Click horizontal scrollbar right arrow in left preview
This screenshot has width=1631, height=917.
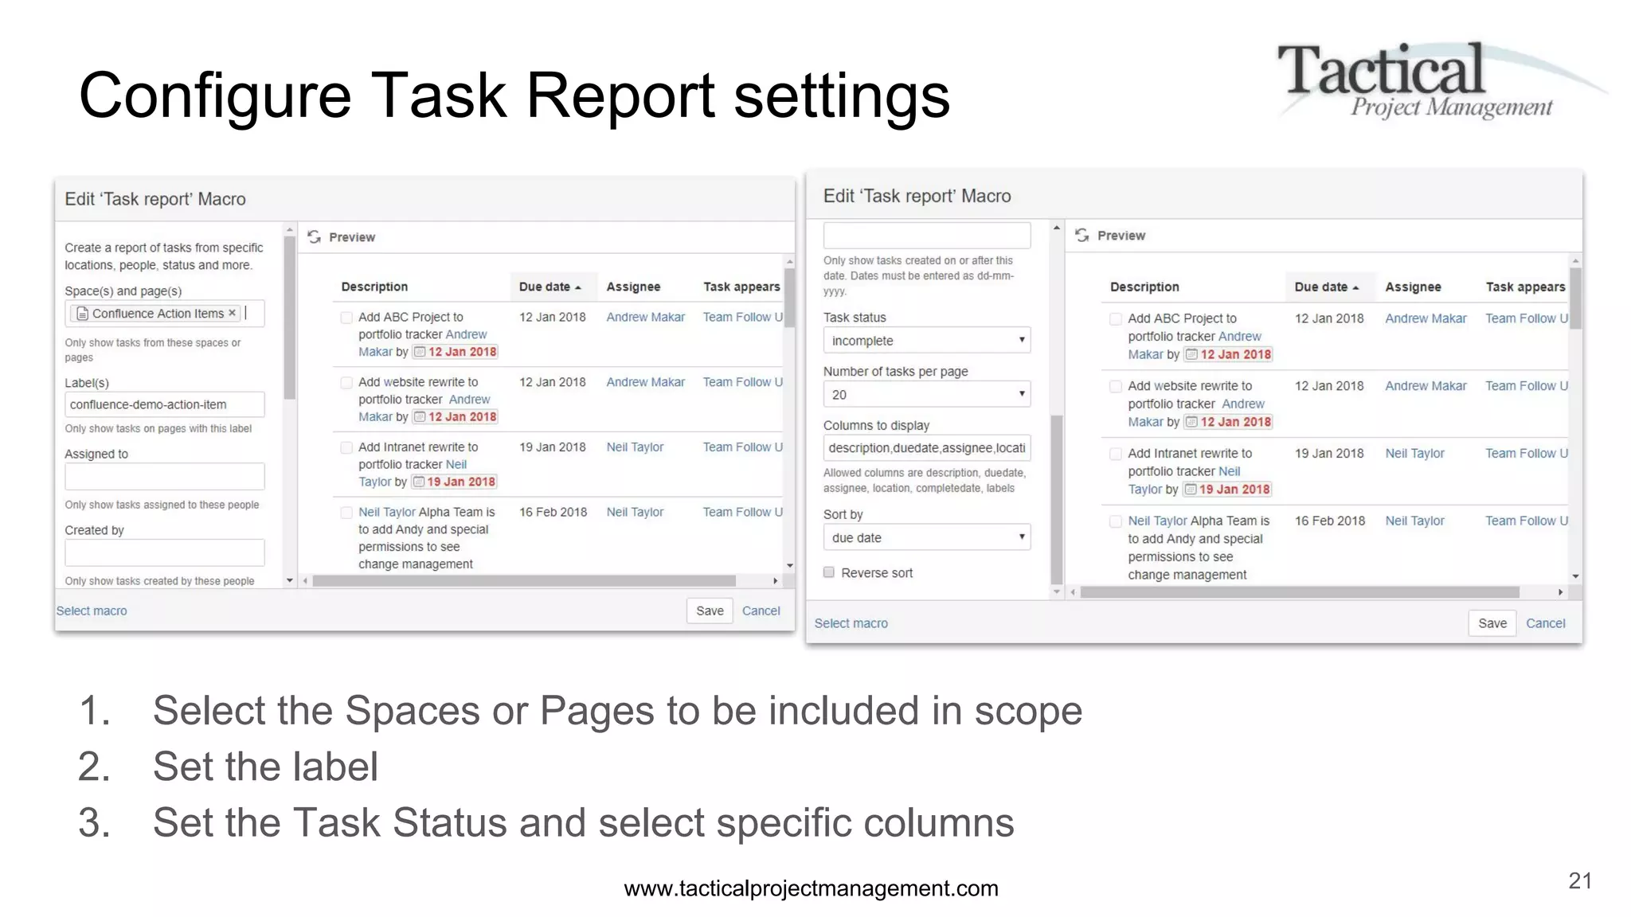pos(775,581)
